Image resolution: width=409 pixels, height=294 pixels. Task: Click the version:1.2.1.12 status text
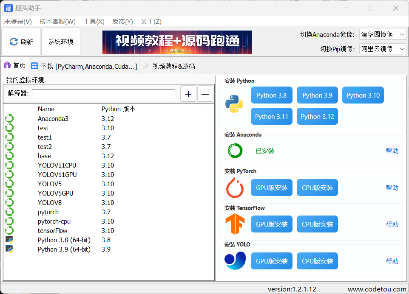(292, 289)
